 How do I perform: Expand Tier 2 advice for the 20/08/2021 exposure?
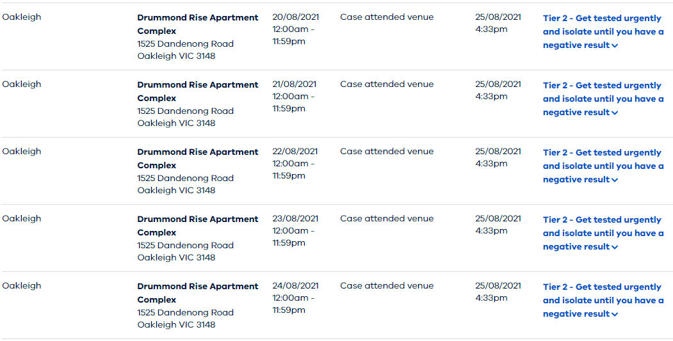click(x=602, y=31)
